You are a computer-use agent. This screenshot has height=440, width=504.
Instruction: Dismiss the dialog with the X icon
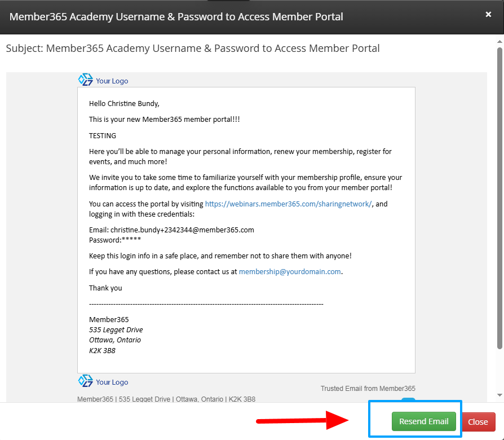point(488,15)
